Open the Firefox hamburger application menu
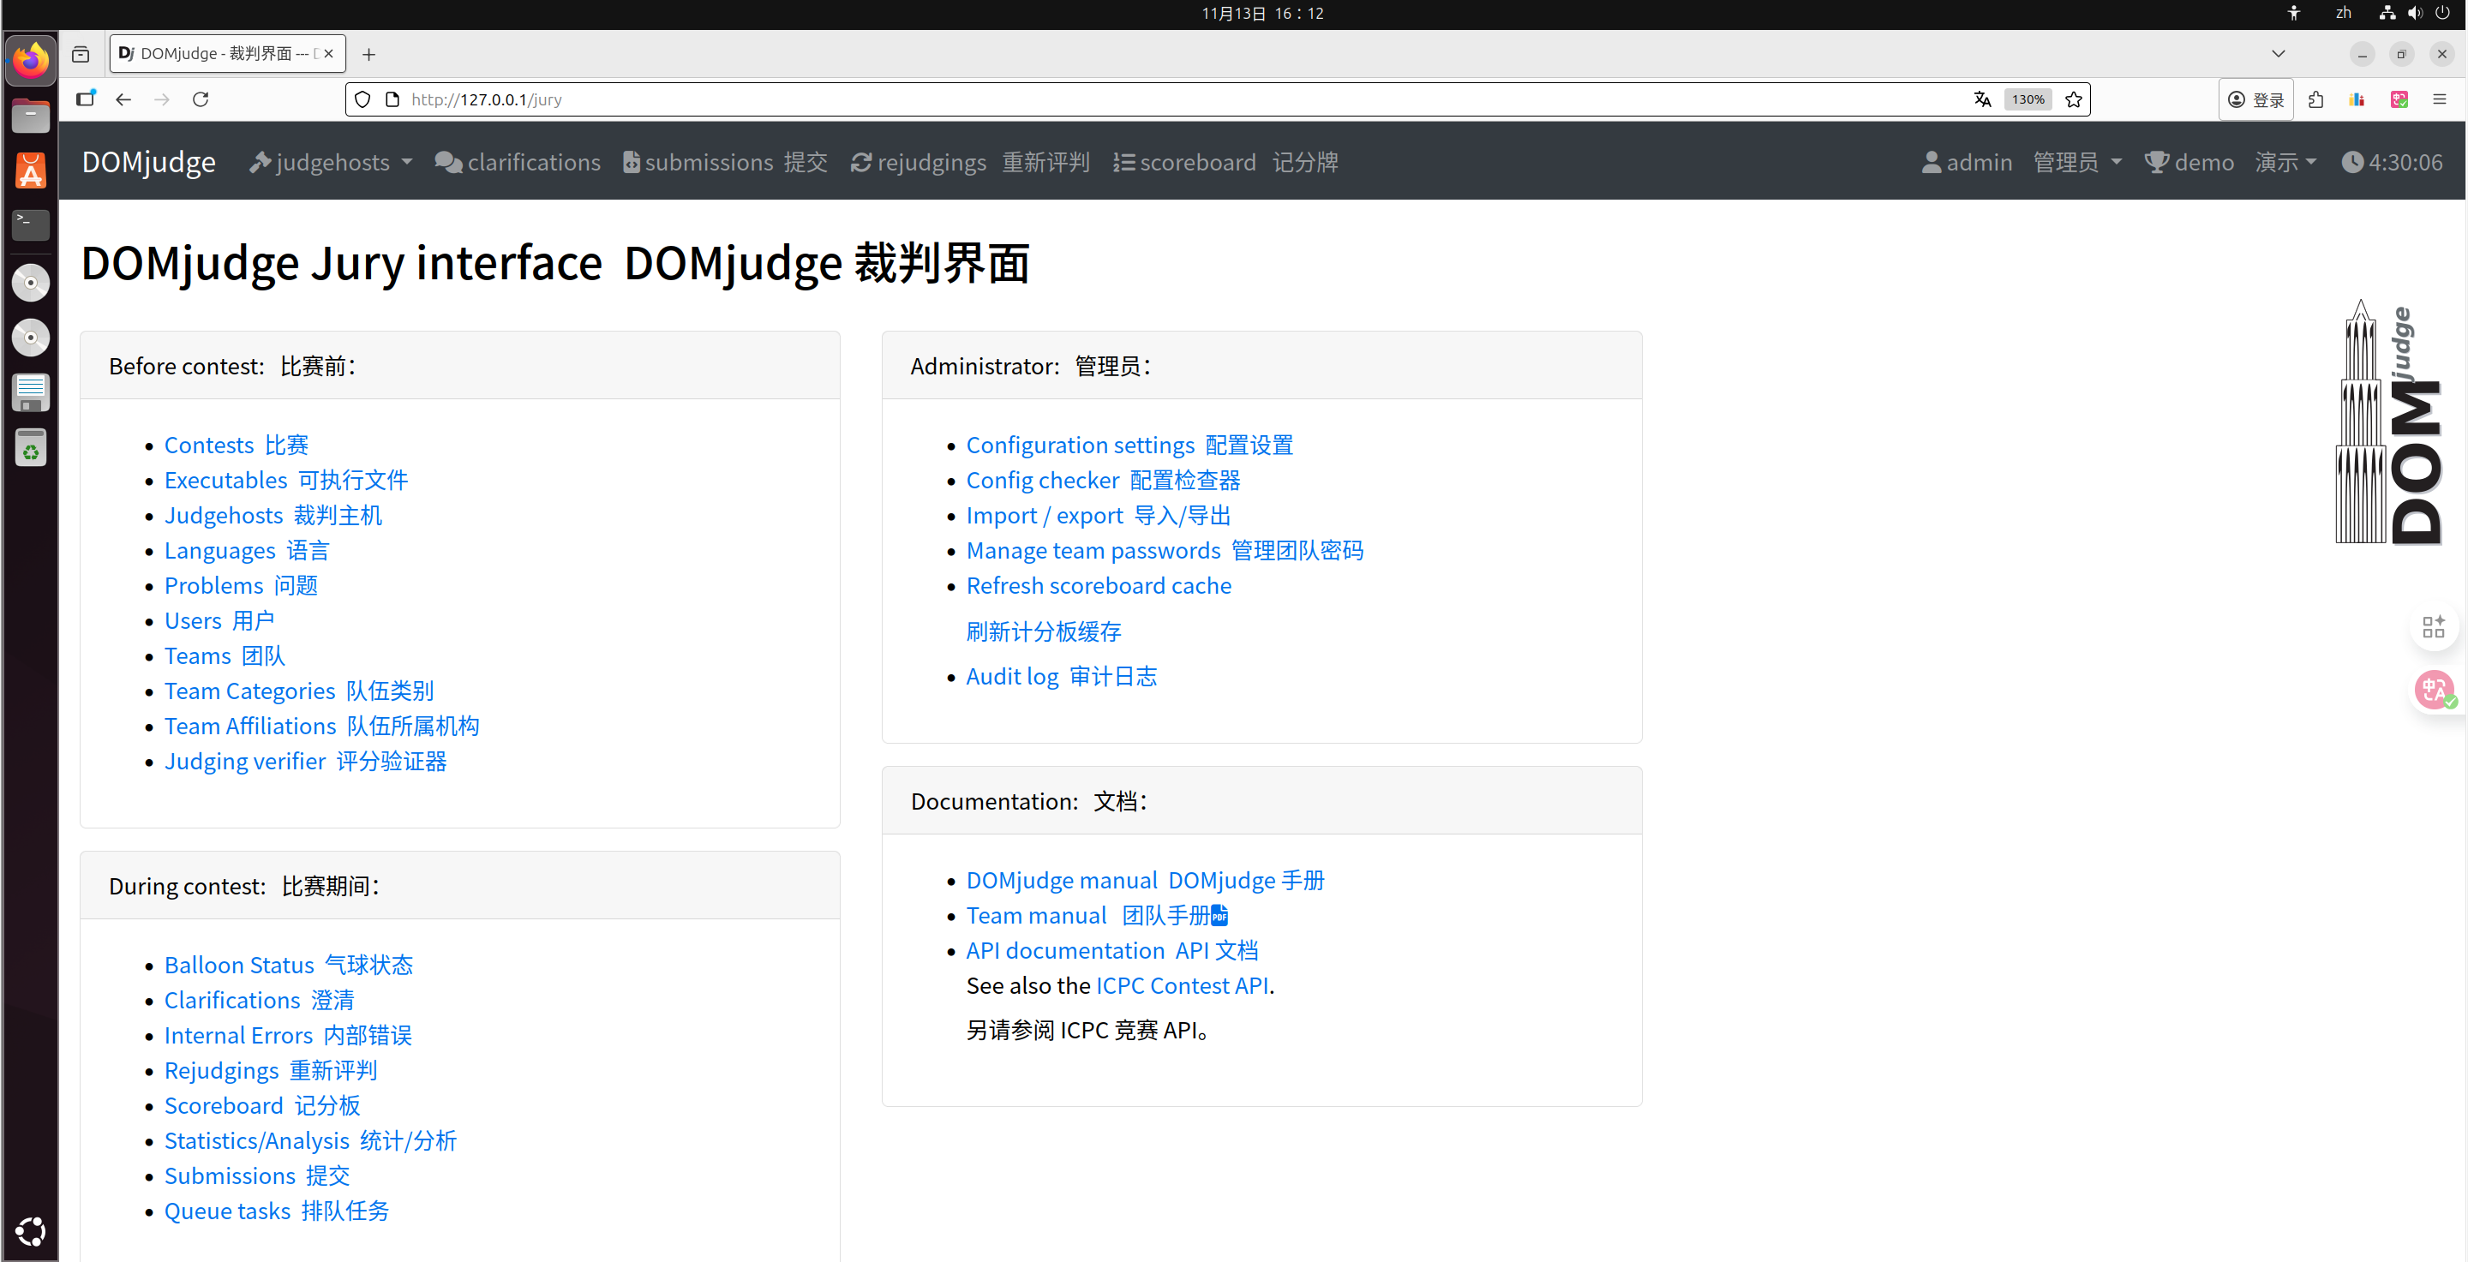2468x1262 pixels. click(2439, 99)
